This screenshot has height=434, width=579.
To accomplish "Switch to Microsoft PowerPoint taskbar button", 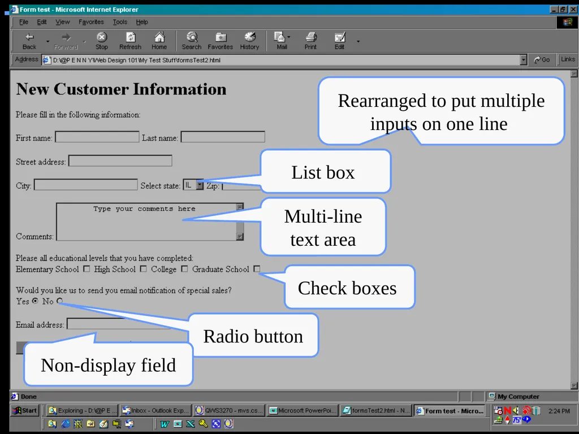I will click(302, 410).
